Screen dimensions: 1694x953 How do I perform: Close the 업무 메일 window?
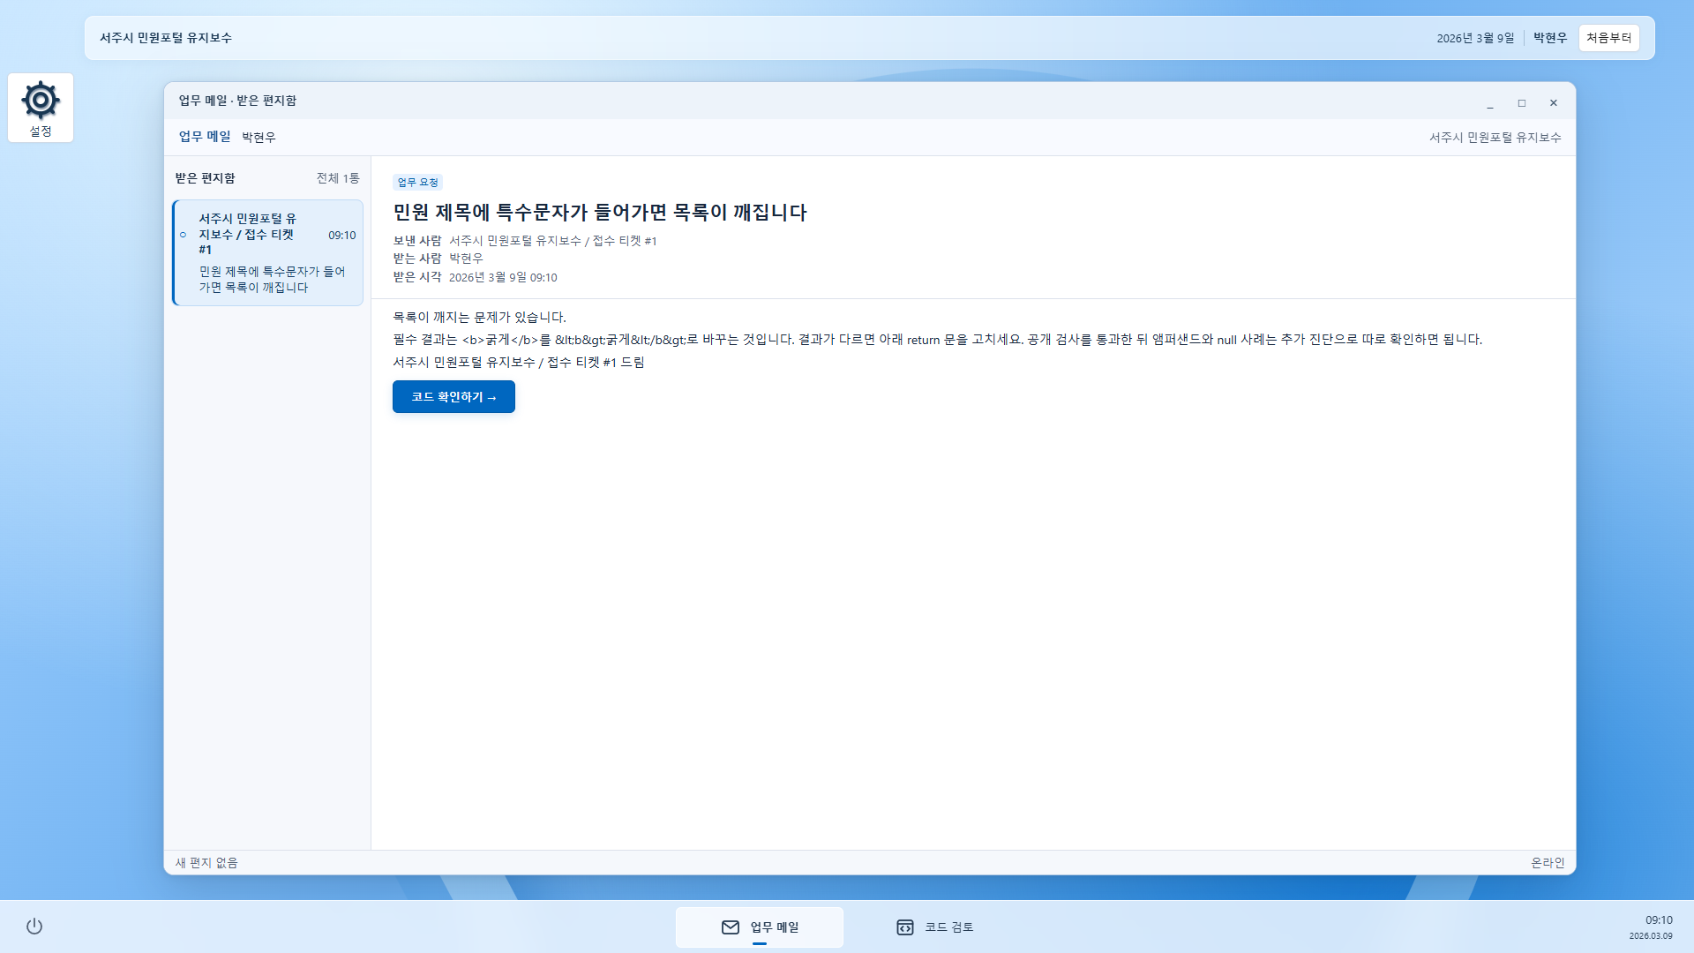point(1554,103)
